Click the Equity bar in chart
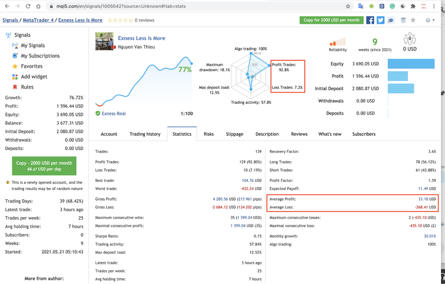 pos(411,63)
